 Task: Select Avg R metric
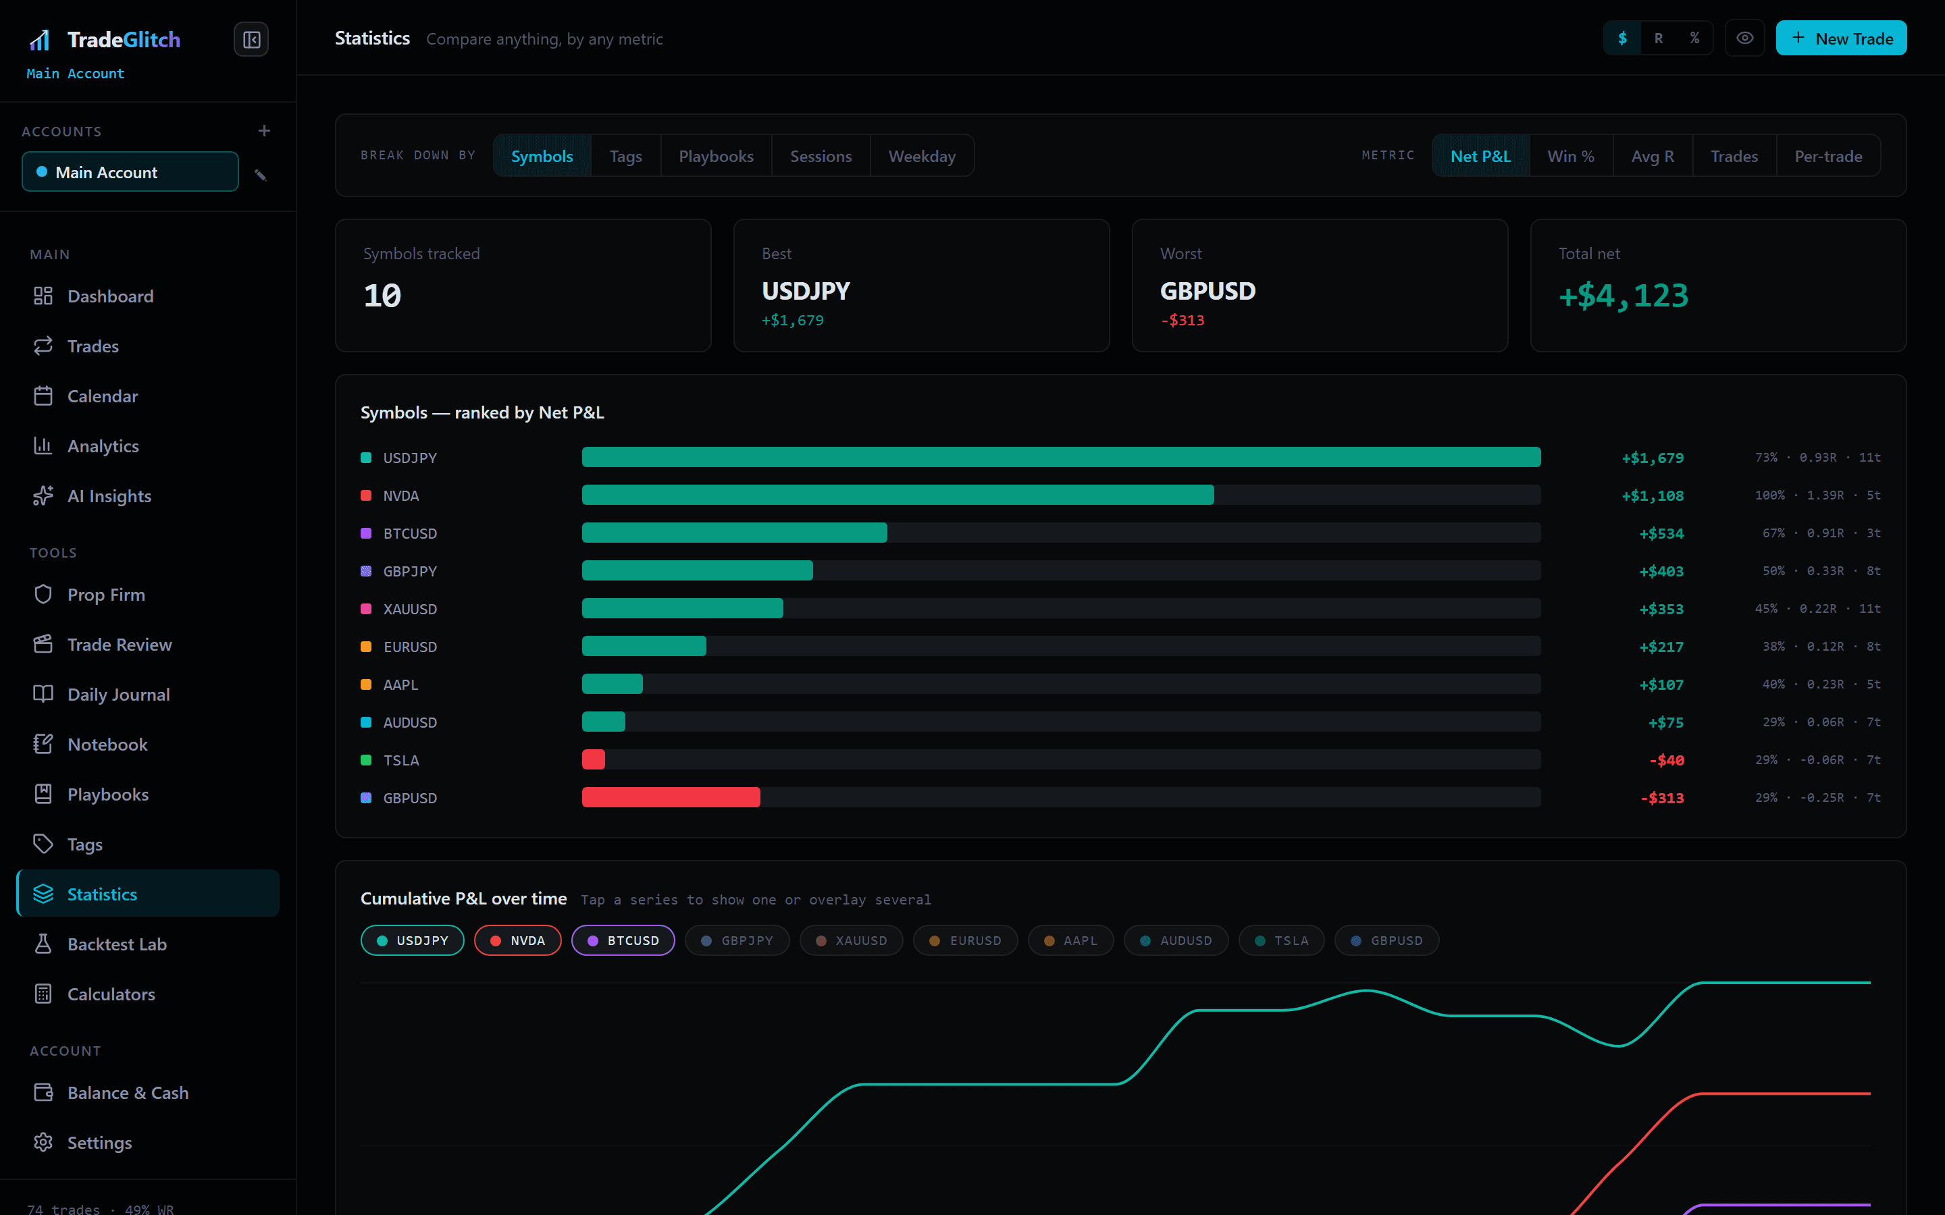(1653, 155)
